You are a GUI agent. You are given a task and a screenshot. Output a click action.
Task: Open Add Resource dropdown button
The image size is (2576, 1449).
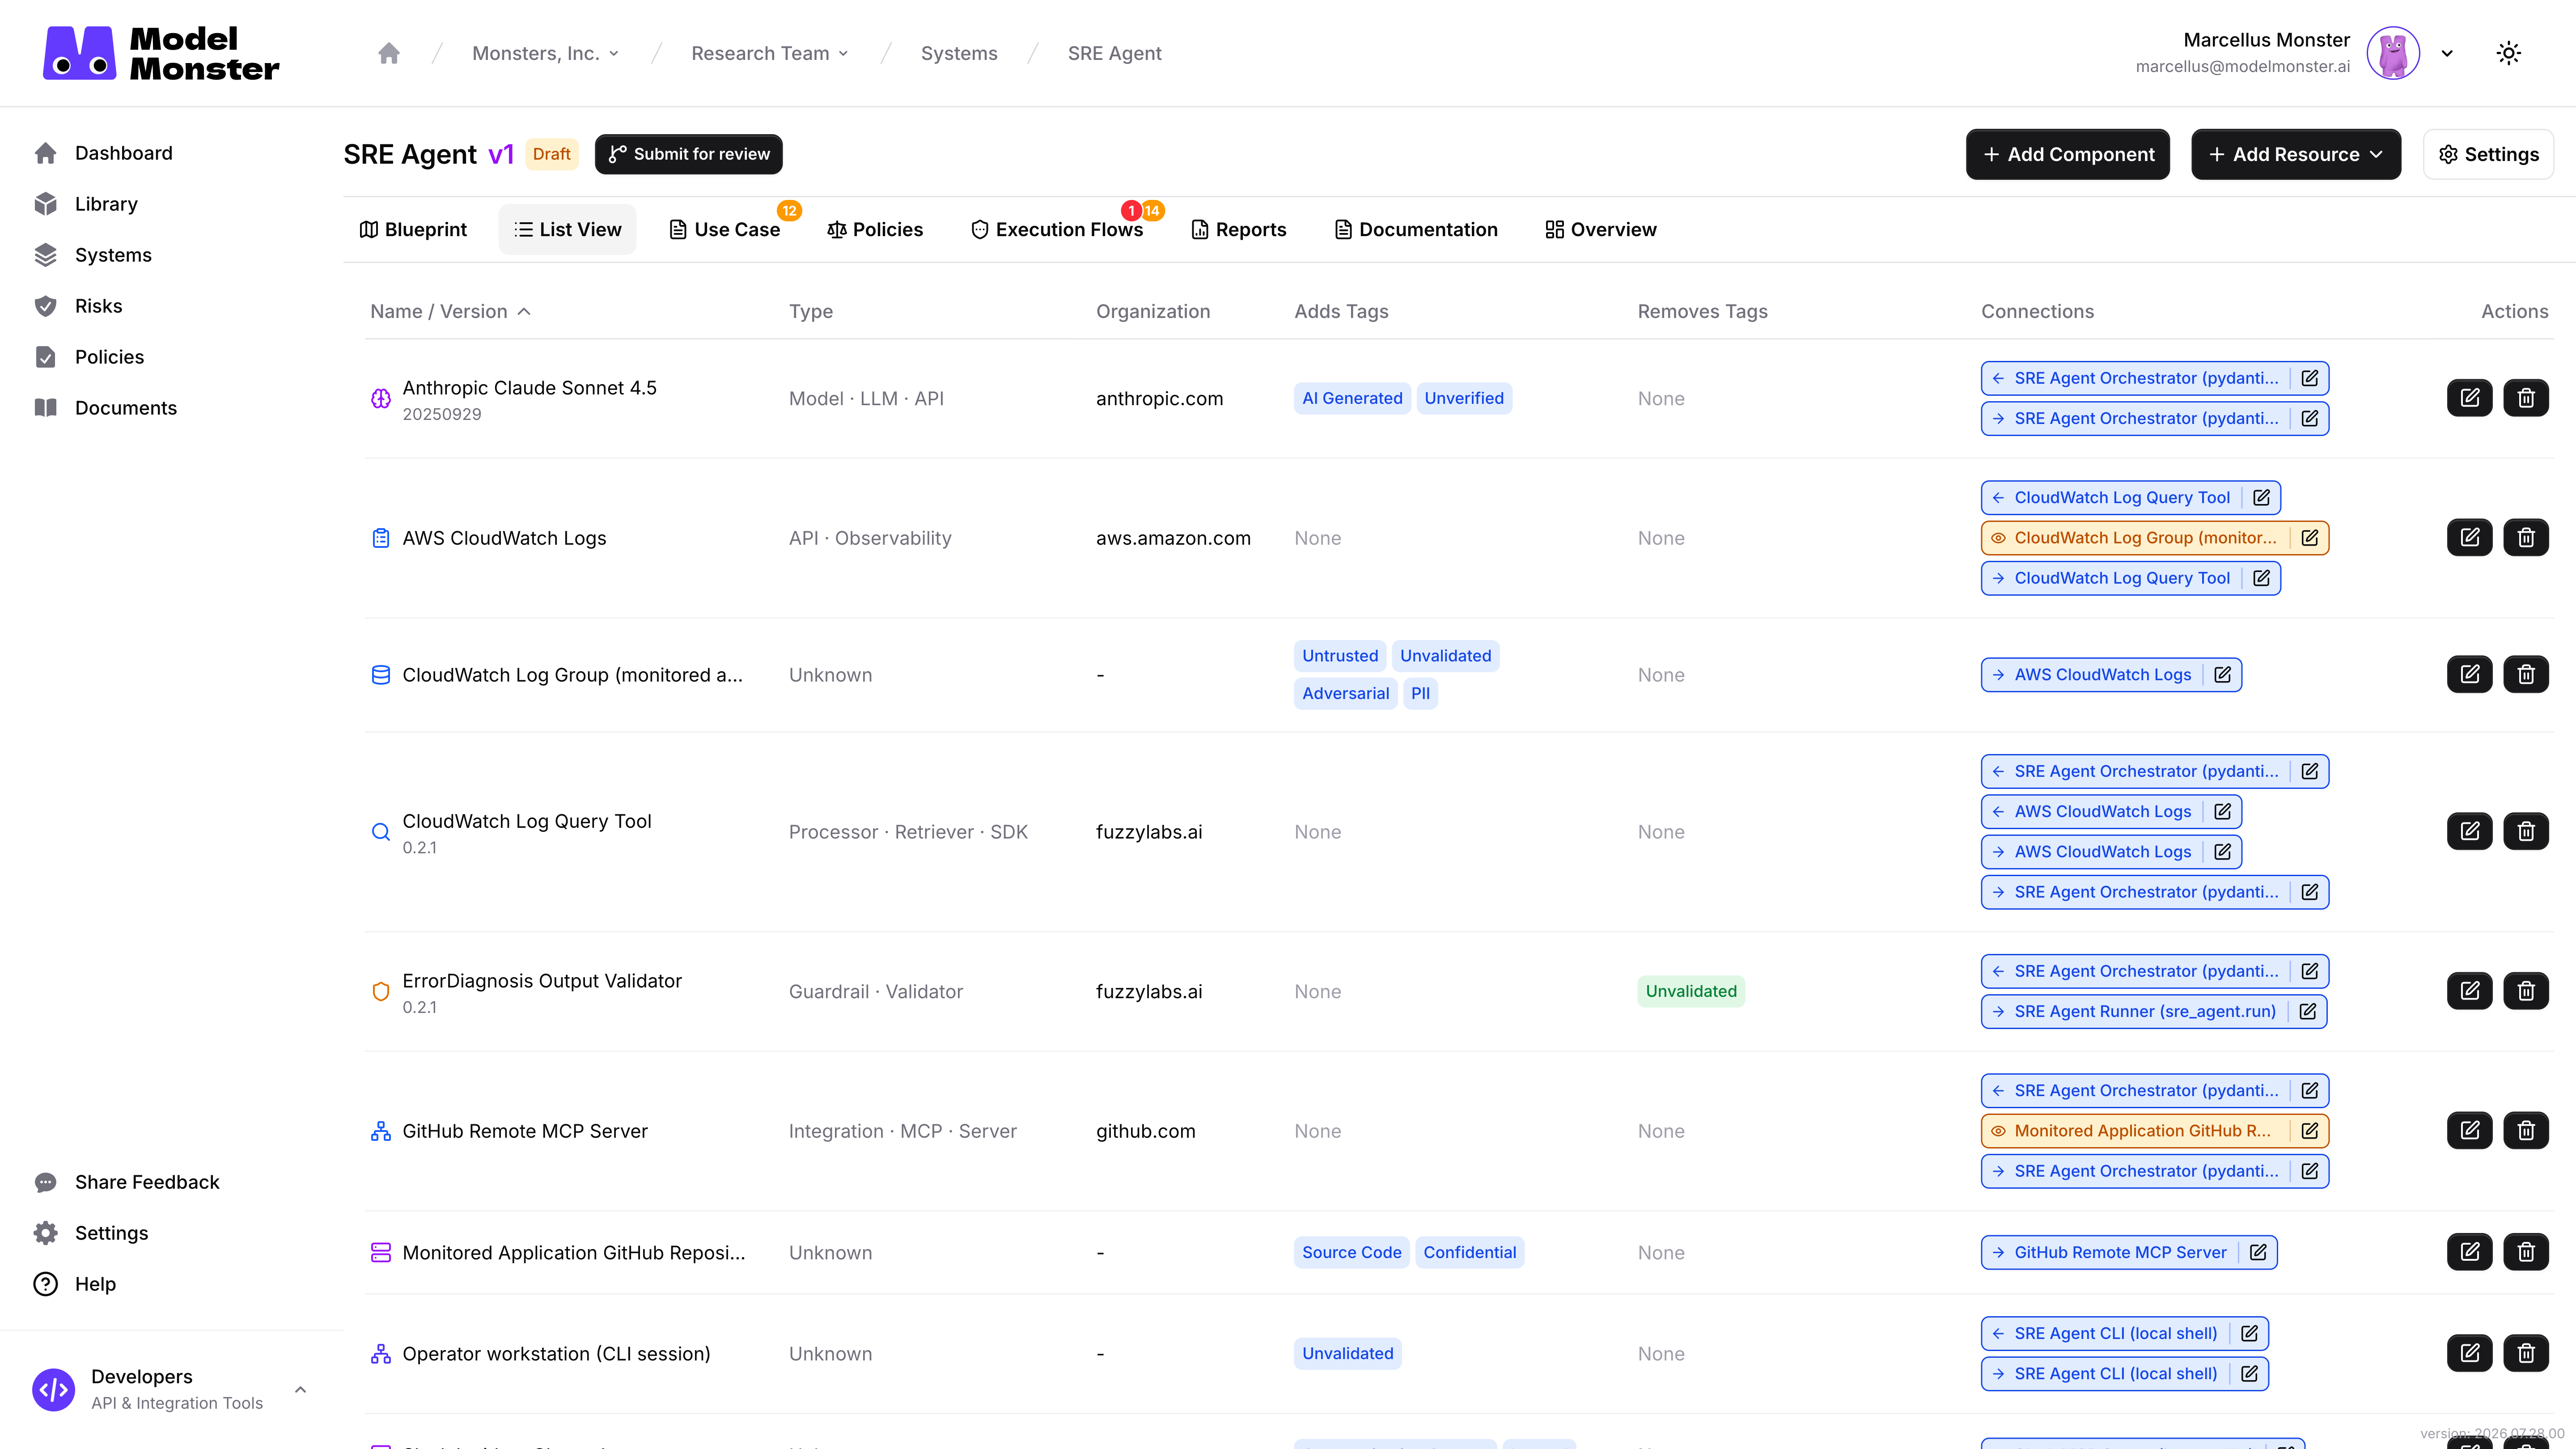coord(2295,154)
